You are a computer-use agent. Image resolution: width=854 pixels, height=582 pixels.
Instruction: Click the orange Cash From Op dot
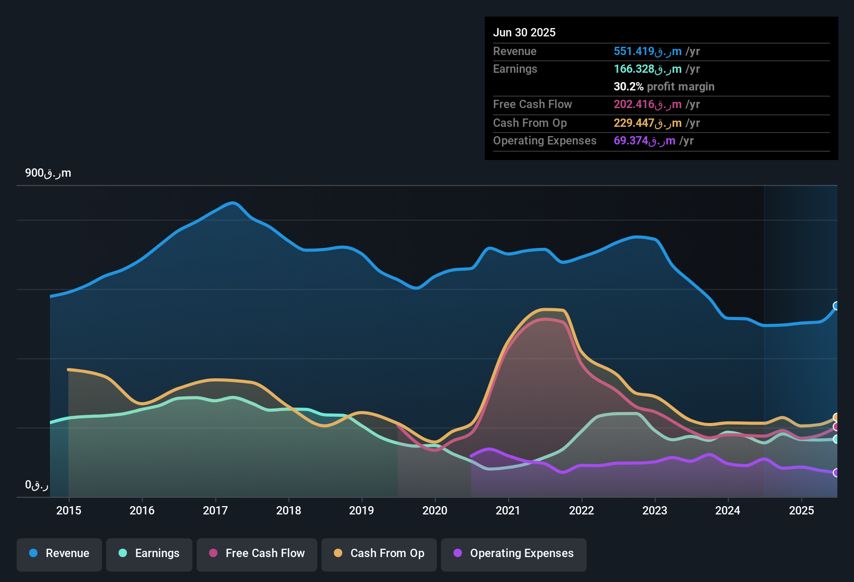(x=338, y=553)
